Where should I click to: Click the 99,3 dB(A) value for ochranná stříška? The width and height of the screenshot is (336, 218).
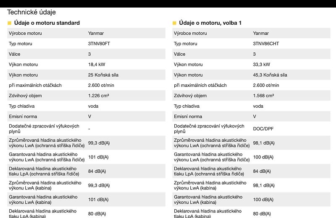tap(99, 143)
